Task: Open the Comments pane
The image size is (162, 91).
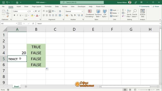Action: click(x=144, y=7)
